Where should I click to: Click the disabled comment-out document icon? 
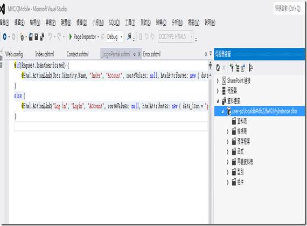pyautogui.click(x=141, y=37)
